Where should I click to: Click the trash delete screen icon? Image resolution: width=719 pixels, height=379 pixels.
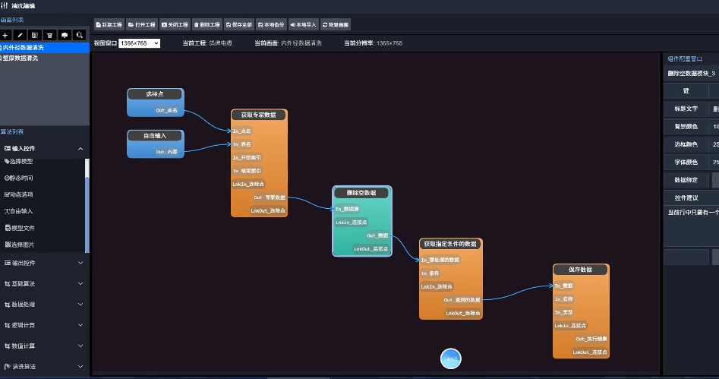49,35
